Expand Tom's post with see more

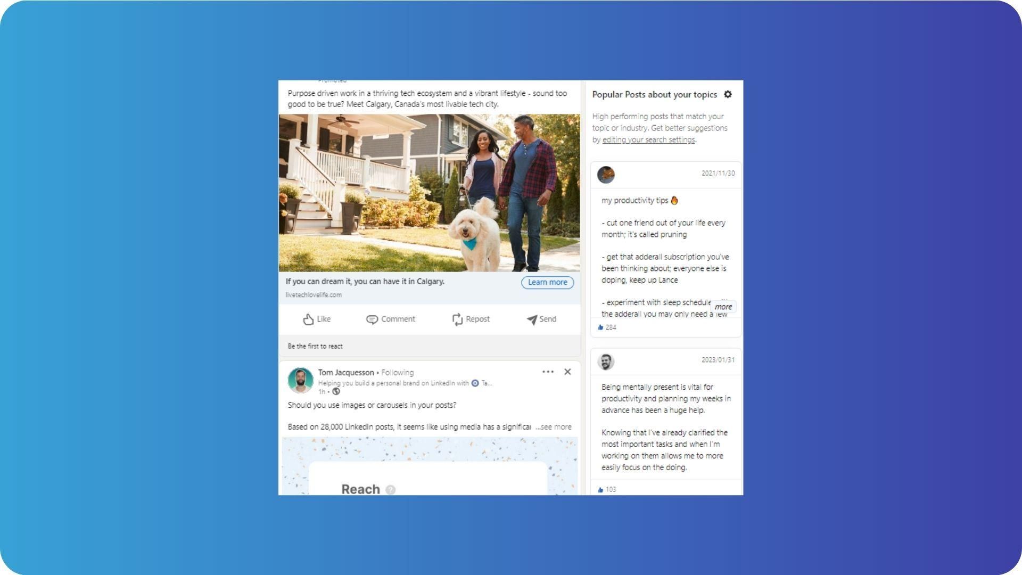[554, 427]
